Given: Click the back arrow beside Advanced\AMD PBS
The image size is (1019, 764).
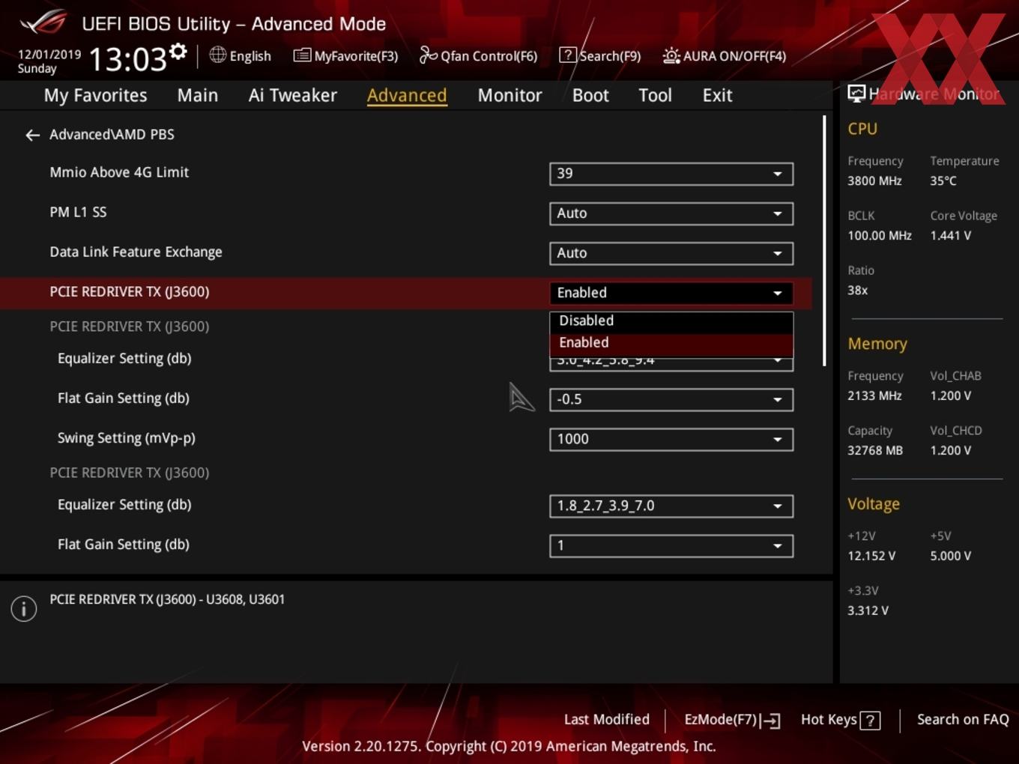Looking at the screenshot, I should [32, 135].
